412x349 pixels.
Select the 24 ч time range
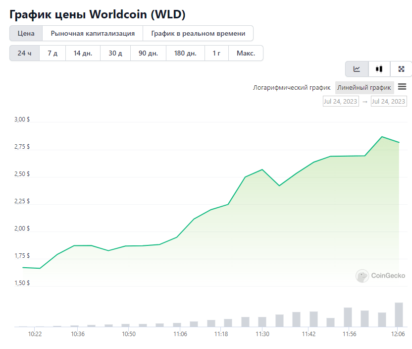pos(24,53)
